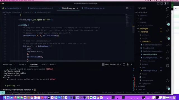
Task: Click Ln 34, Col 11 cursor position
Action: coord(107,92)
